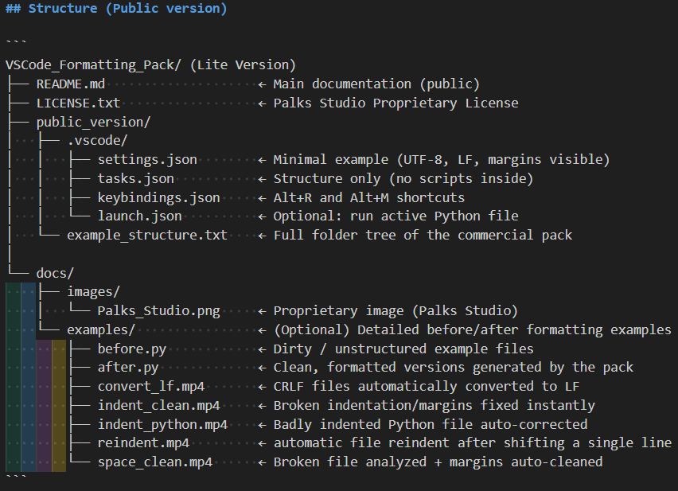
Task: Click on Palks_Studio.png filename
Action: [158, 310]
